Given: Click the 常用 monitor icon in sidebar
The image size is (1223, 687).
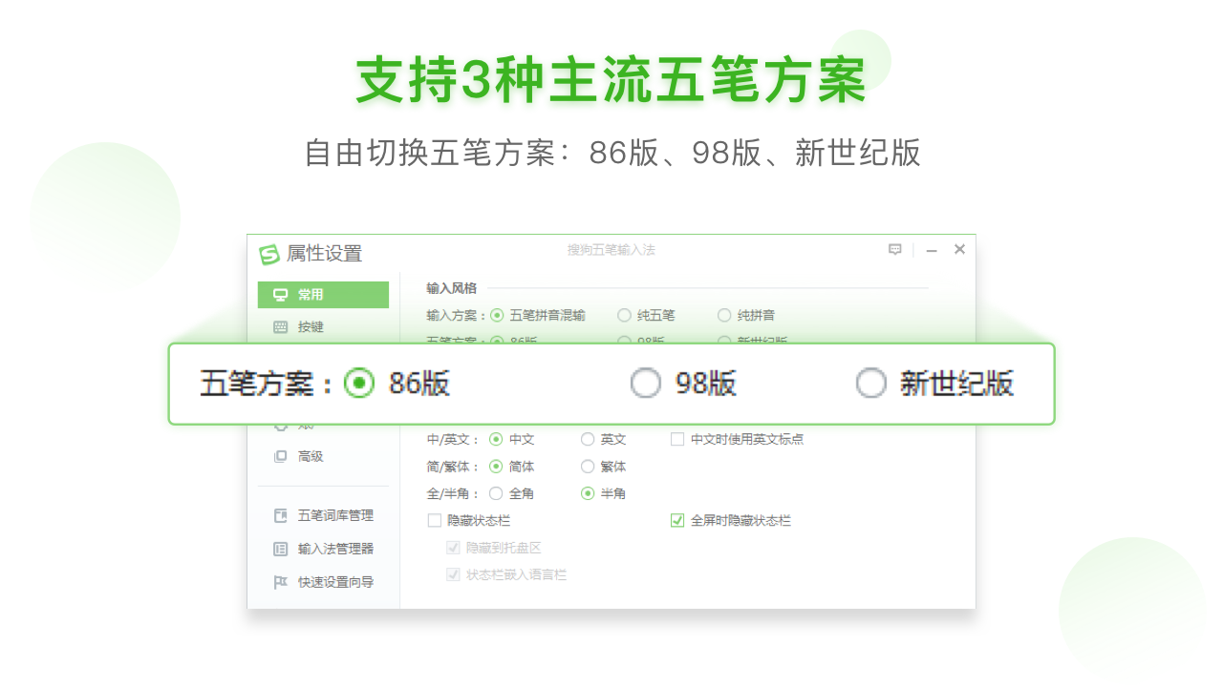Looking at the screenshot, I should click(280, 295).
